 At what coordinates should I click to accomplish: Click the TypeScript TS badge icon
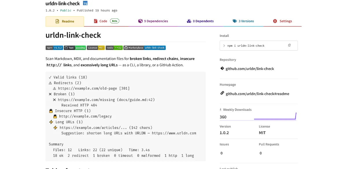(85, 3)
